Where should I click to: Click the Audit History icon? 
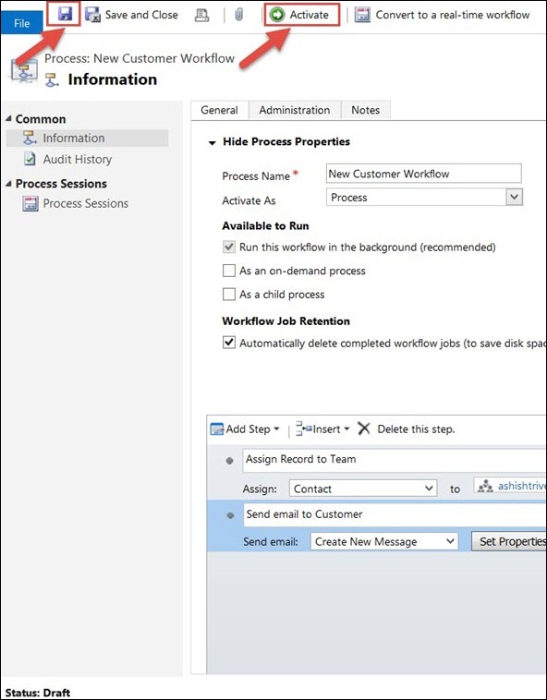click(30, 160)
